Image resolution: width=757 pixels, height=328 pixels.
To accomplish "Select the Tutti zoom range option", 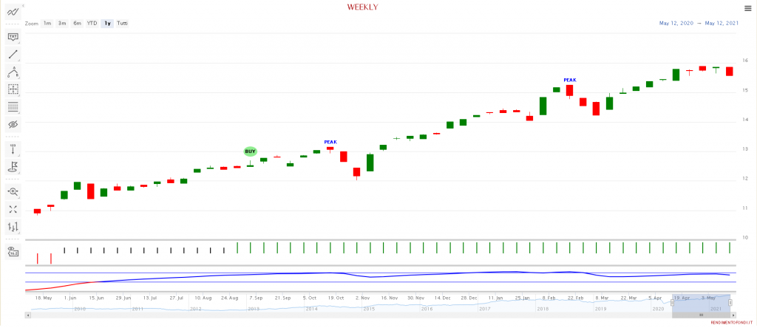I will [122, 24].
